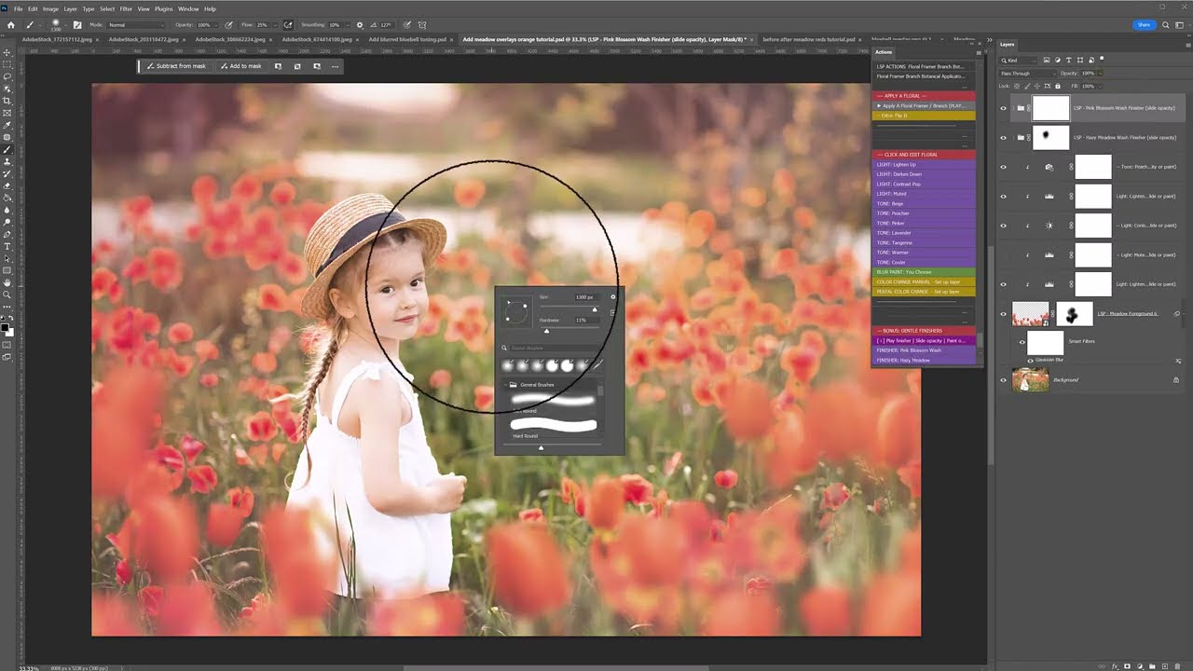Select the Eyedropper tool
This screenshot has width=1193, height=671.
[7, 125]
